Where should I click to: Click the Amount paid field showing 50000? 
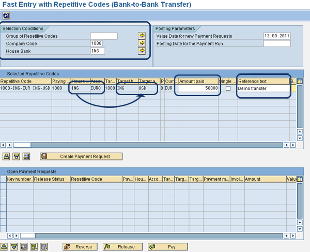(x=197, y=89)
